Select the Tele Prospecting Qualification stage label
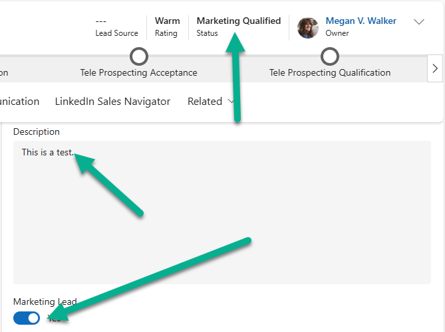Viewport: 445px width, 332px height. click(x=330, y=72)
